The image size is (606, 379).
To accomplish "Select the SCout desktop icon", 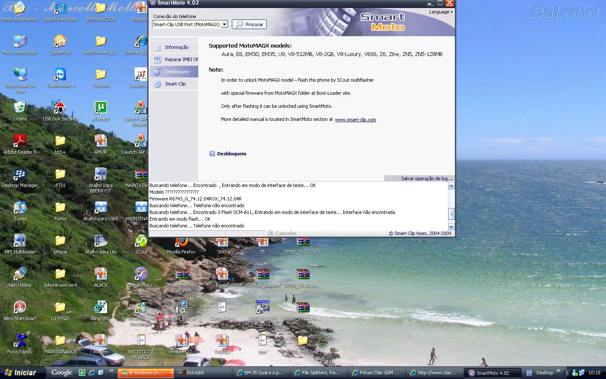I will (x=141, y=245).
